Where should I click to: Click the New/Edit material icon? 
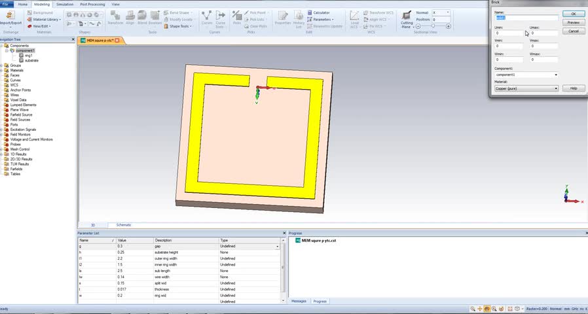(29, 26)
